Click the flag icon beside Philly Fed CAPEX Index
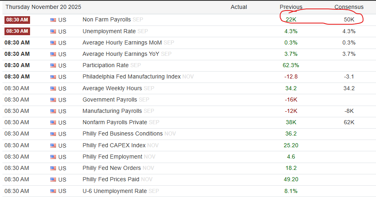Viewport: 376px width, 197px height. tap(53, 145)
